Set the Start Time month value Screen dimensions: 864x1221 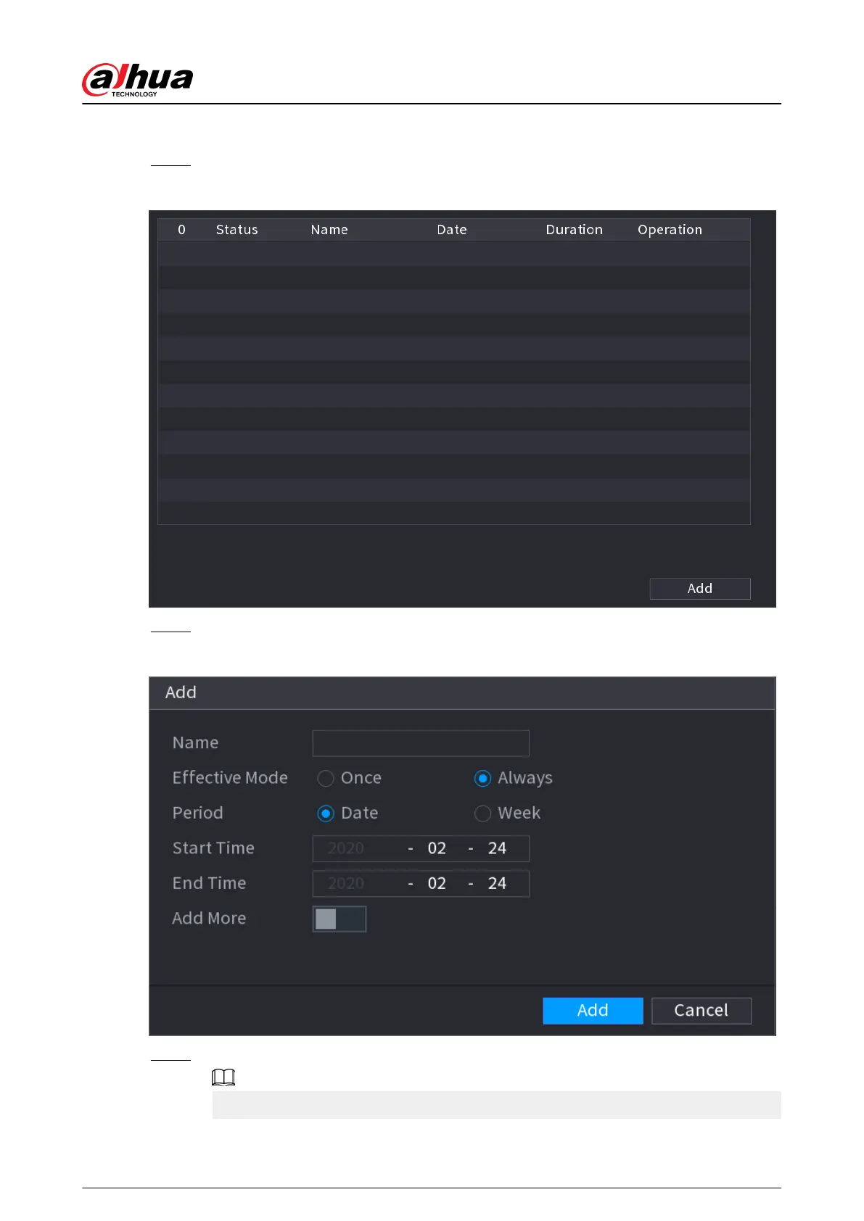pyautogui.click(x=437, y=848)
